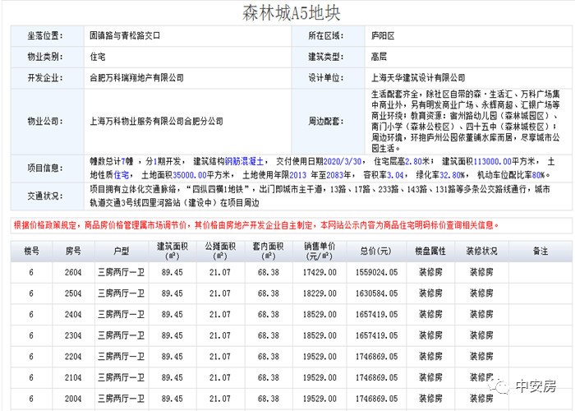Image resolution: width=575 pixels, height=411 pixels.
Task: Click the 物业类别 label cell
Action: click(48, 57)
